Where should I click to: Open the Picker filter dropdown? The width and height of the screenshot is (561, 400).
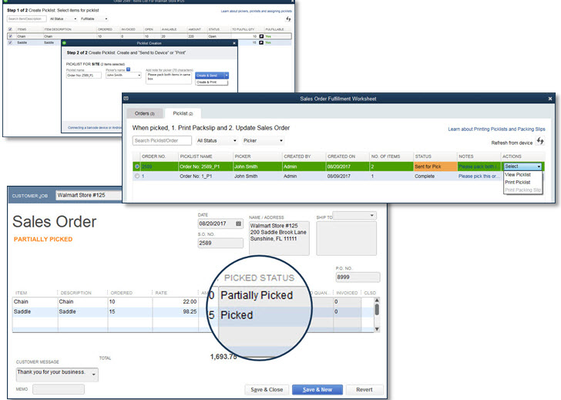(x=263, y=140)
